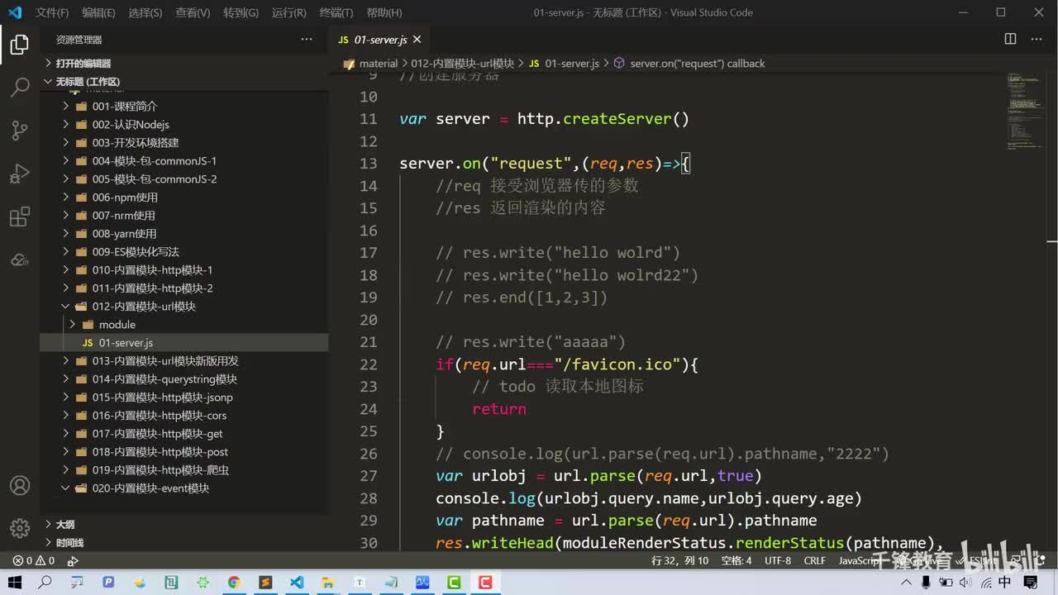Screen dimensions: 1058x595
Task: Open Explorer panel ellipsis menu
Action: [307, 39]
